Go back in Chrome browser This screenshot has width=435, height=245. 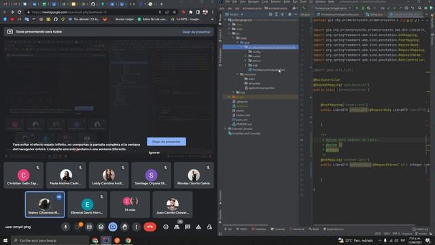click(5, 12)
